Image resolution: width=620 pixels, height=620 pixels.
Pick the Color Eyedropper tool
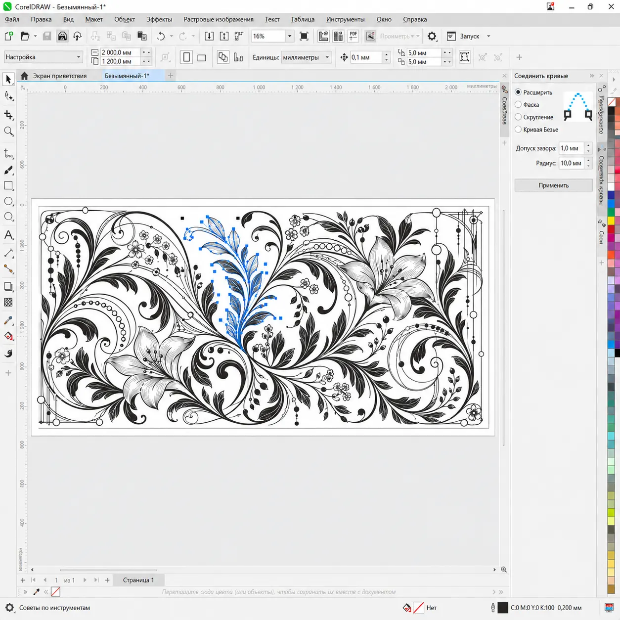click(8, 321)
